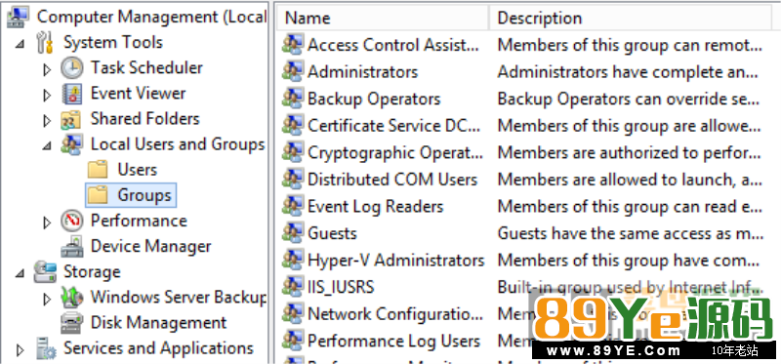Expand the Task Scheduler node
781x364 pixels.
click(x=47, y=69)
